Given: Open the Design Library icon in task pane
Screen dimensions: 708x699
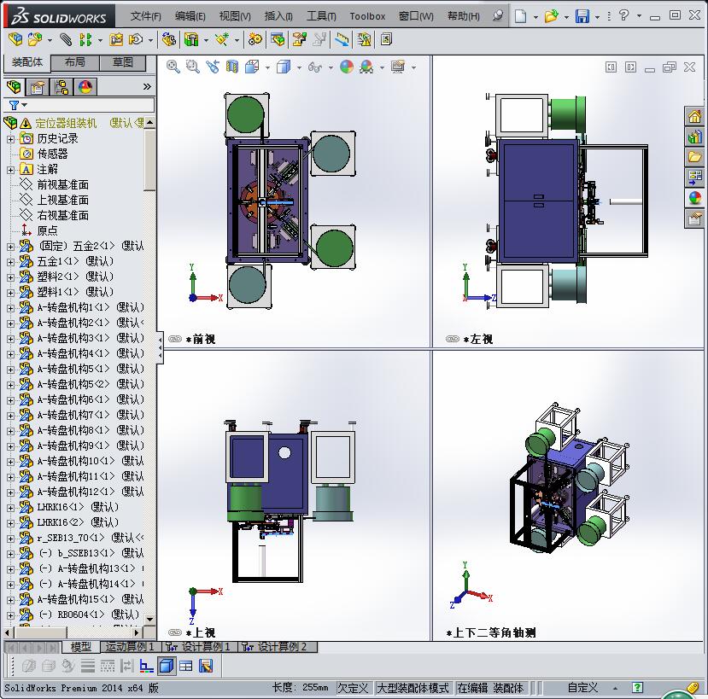Looking at the screenshot, I should pyautogui.click(x=695, y=137).
